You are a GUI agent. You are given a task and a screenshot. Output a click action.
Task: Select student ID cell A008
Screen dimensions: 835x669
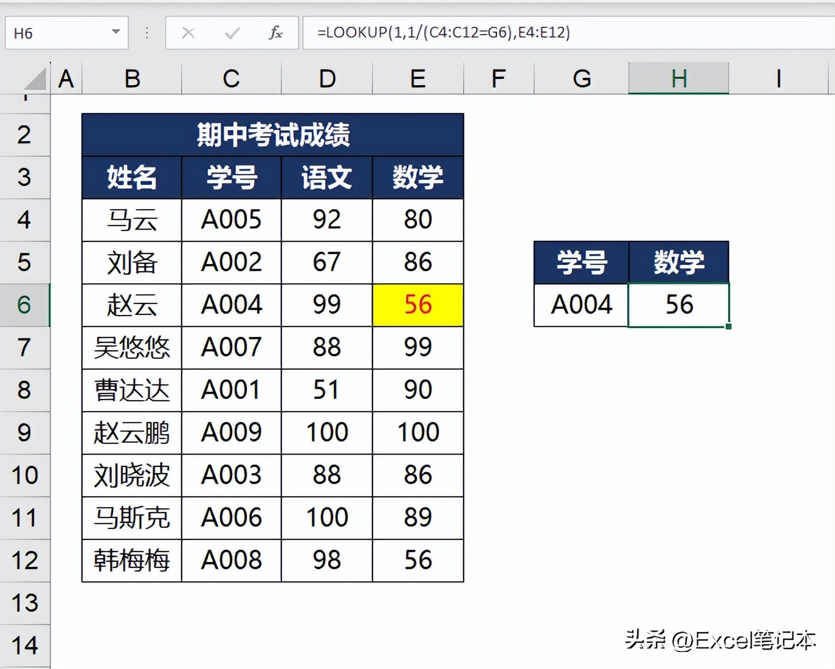pos(232,561)
